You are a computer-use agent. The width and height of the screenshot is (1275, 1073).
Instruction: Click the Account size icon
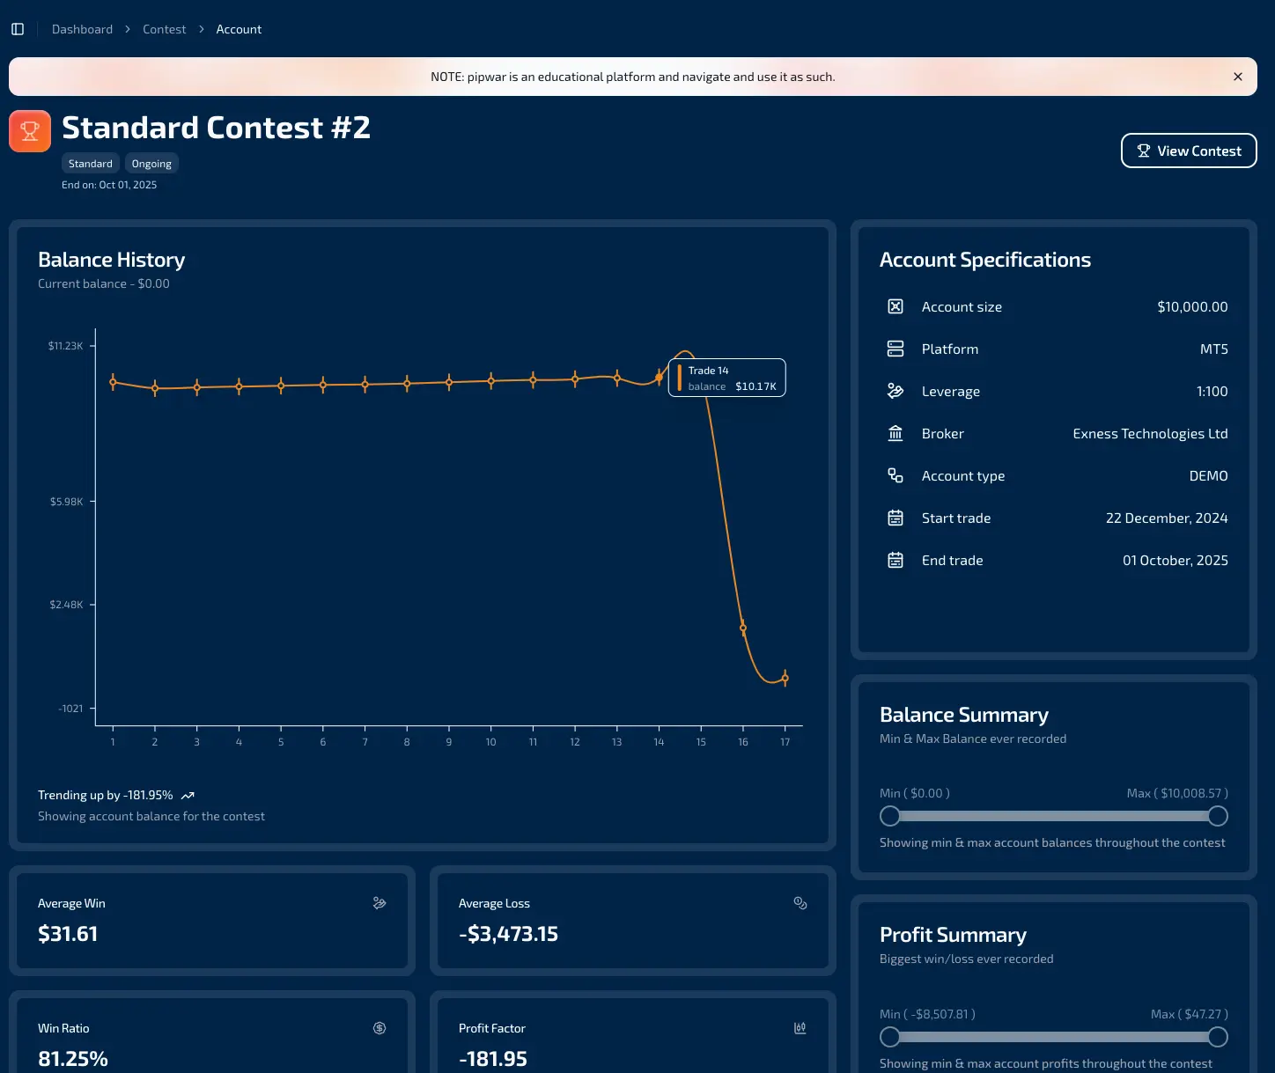[x=895, y=306]
